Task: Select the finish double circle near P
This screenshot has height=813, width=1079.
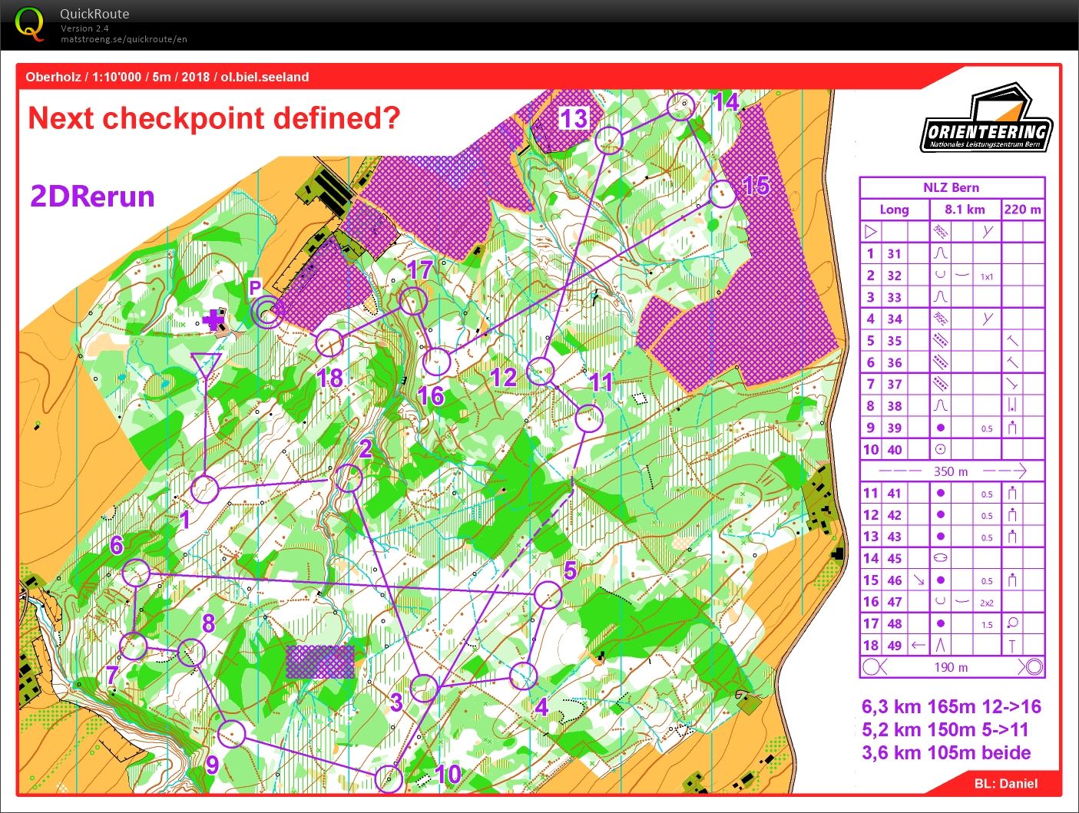Action: [x=267, y=313]
